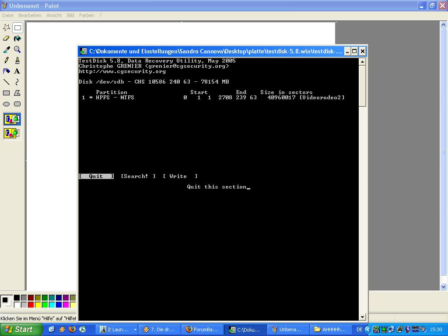Click the HPFS - NTFS partition row
This screenshot has height=336, width=448.
[213, 98]
